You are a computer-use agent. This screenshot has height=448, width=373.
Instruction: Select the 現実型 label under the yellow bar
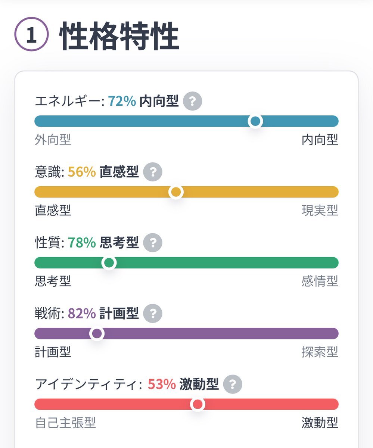click(320, 211)
